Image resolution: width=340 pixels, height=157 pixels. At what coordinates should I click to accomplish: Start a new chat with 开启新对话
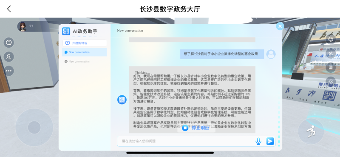85,43
